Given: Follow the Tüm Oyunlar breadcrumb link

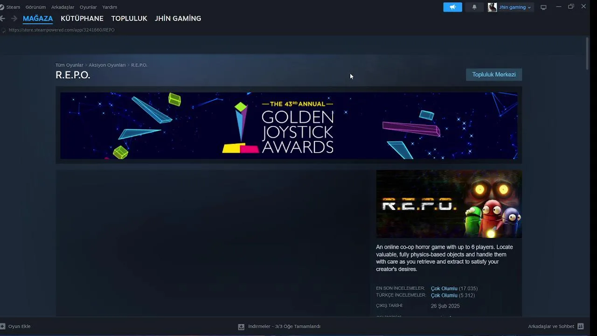Looking at the screenshot, I should [69, 65].
